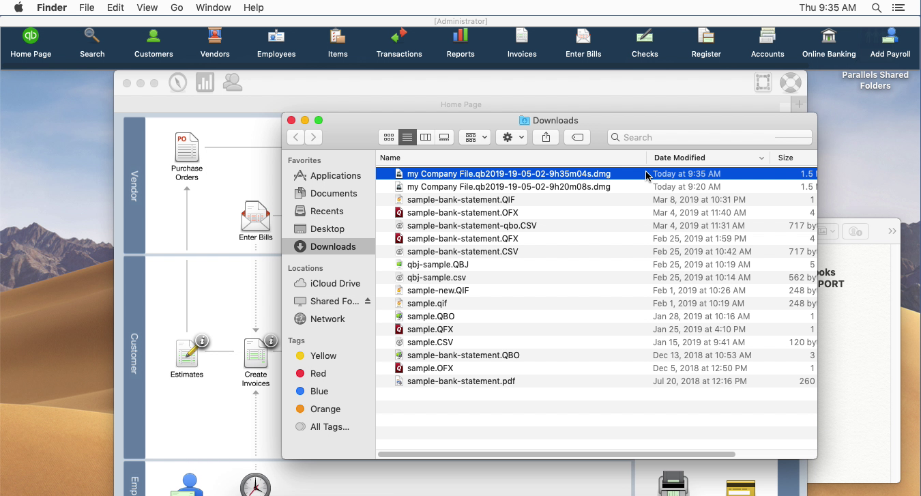Select Desktop in Finder sidebar
This screenshot has width=921, height=496.
[x=328, y=229]
